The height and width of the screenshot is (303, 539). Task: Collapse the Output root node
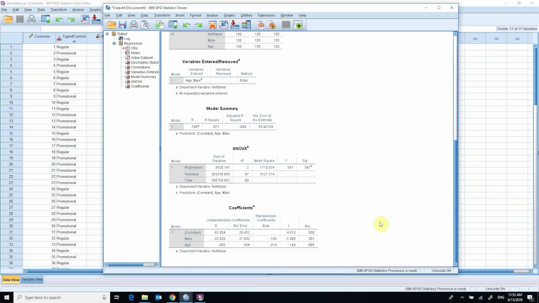coord(107,34)
